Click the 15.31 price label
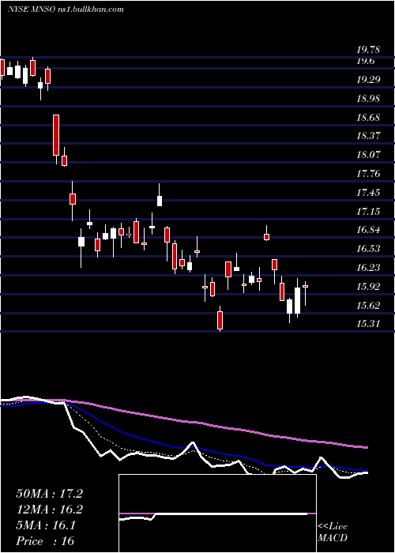Screen dimensions: 395x553 click(368, 324)
